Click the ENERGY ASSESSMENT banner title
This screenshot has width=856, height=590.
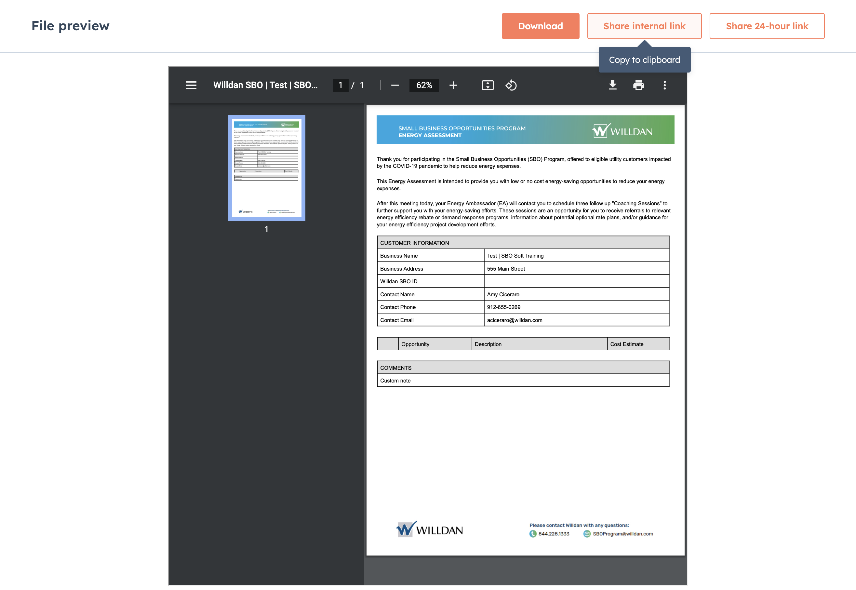430,136
